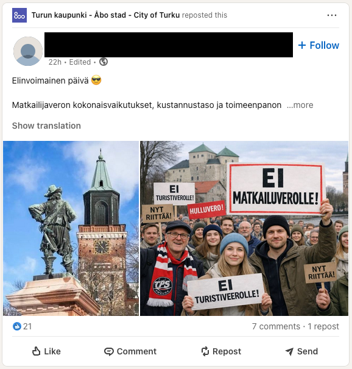352x369 pixels.
Task: View the 21 reactions count
Action: (27, 326)
